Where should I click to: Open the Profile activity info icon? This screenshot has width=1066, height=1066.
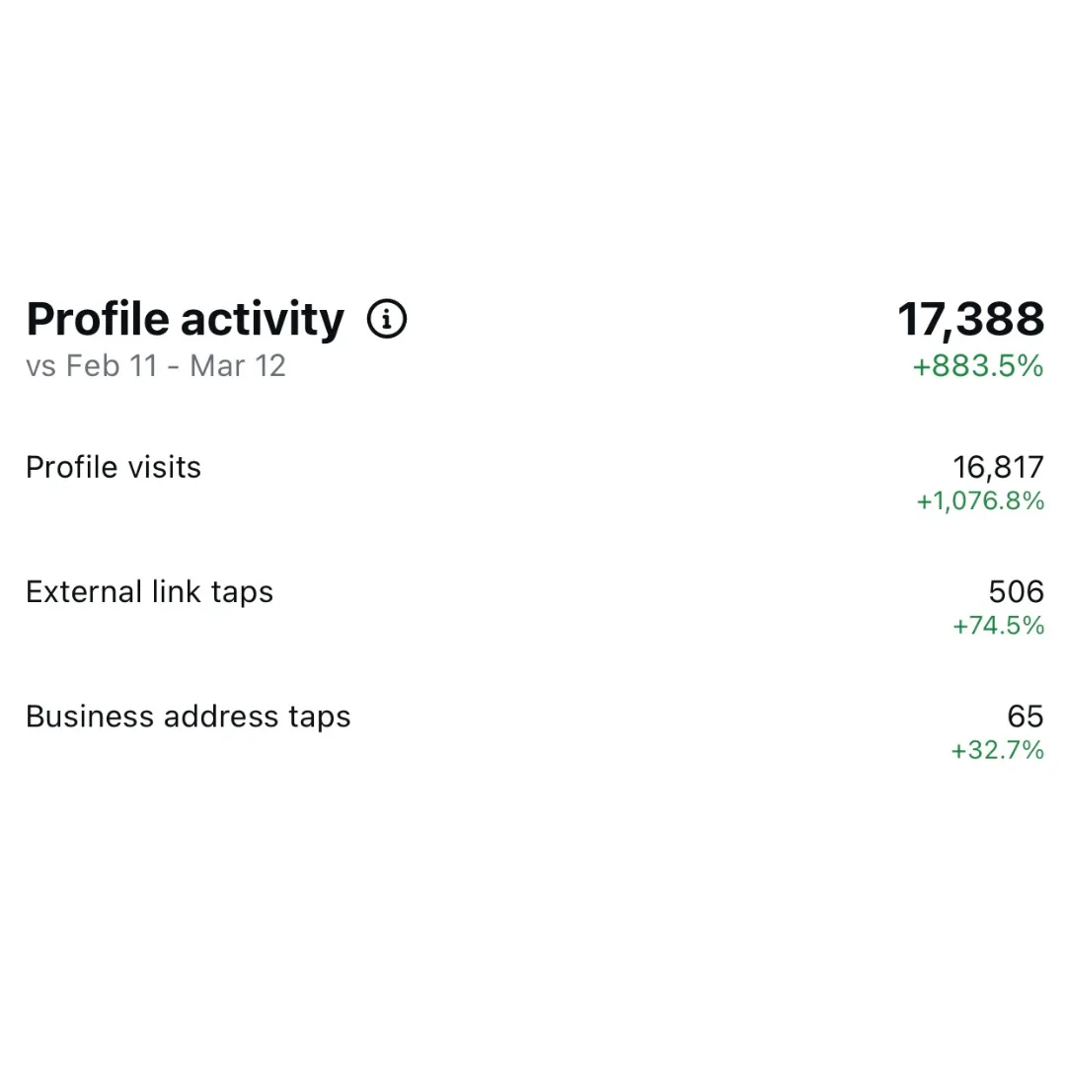click(387, 319)
